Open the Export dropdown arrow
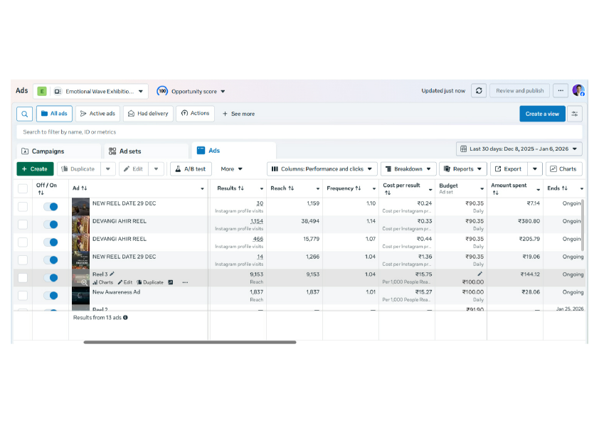Screen dimensions: 599x423 535,168
